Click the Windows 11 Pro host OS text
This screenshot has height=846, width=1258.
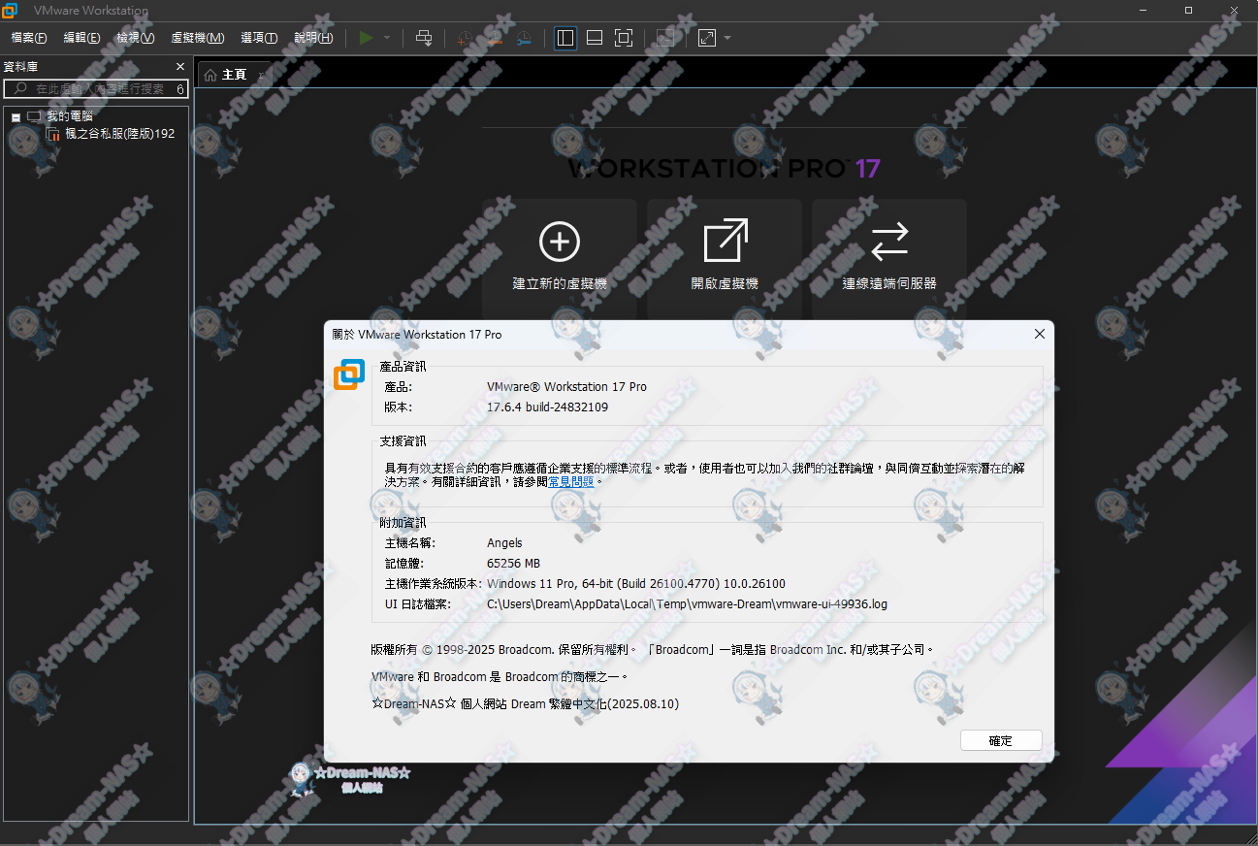click(x=636, y=584)
